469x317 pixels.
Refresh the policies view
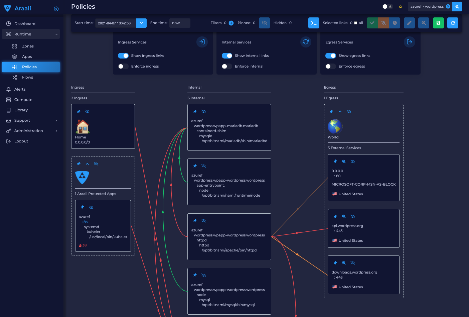click(x=453, y=23)
